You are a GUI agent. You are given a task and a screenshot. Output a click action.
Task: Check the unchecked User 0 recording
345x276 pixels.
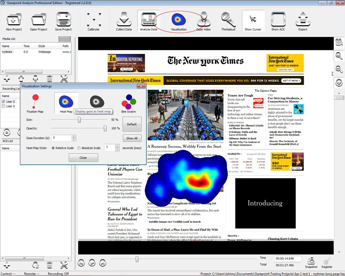[3, 106]
